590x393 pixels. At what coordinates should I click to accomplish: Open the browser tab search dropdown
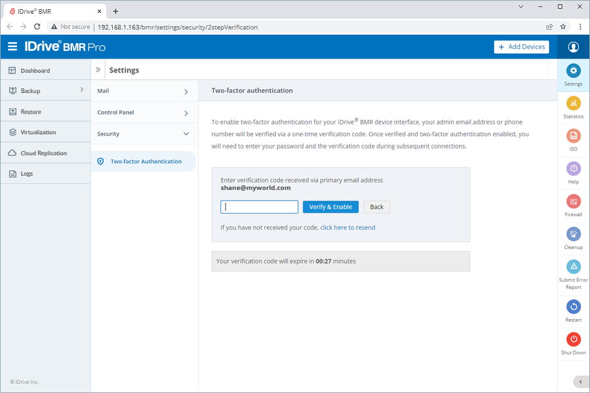click(521, 7)
